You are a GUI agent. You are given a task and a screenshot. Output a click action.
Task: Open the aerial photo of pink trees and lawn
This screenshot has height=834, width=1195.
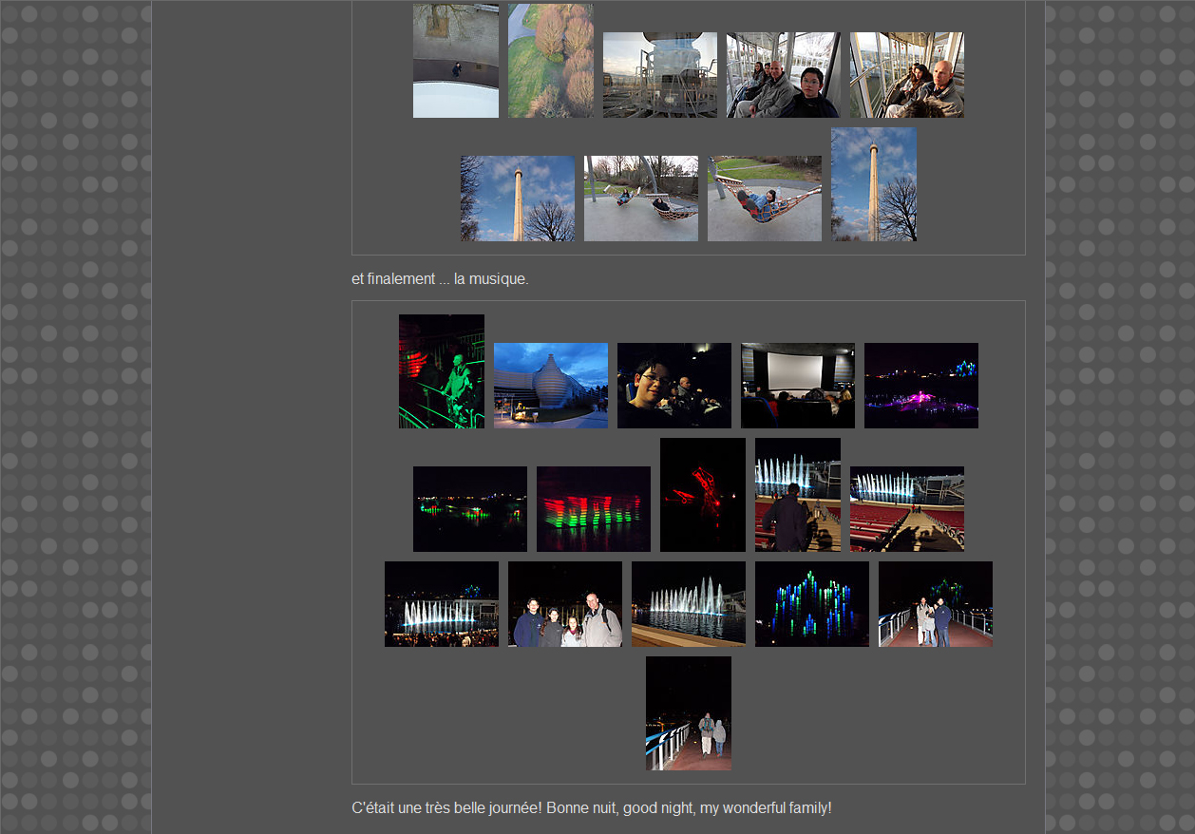(x=550, y=61)
